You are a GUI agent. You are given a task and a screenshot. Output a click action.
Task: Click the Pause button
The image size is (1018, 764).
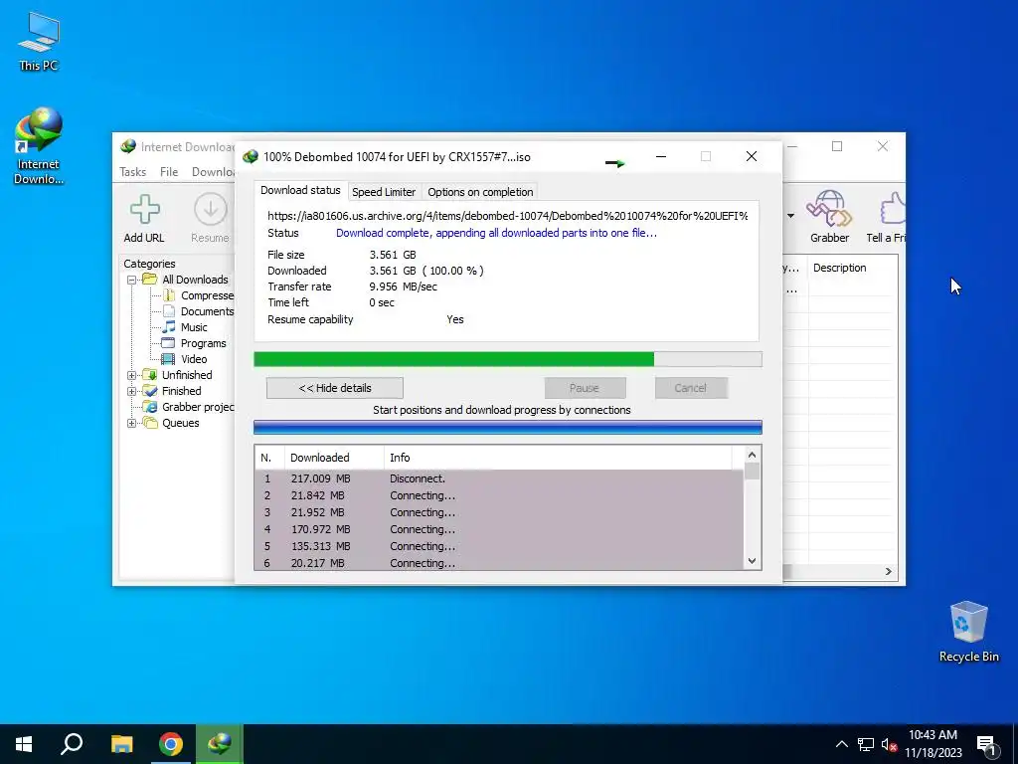(585, 388)
